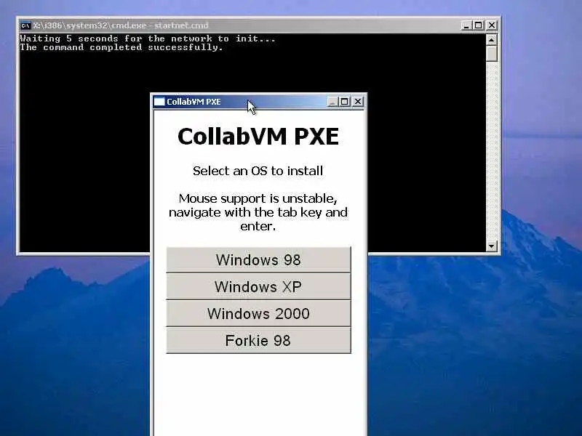
Task: Pick Windows 2000 as the OS
Action: coord(258,314)
